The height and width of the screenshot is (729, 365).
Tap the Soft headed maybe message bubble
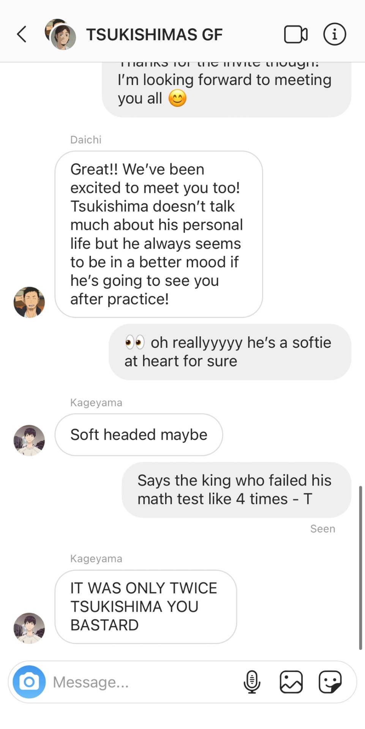tap(139, 435)
